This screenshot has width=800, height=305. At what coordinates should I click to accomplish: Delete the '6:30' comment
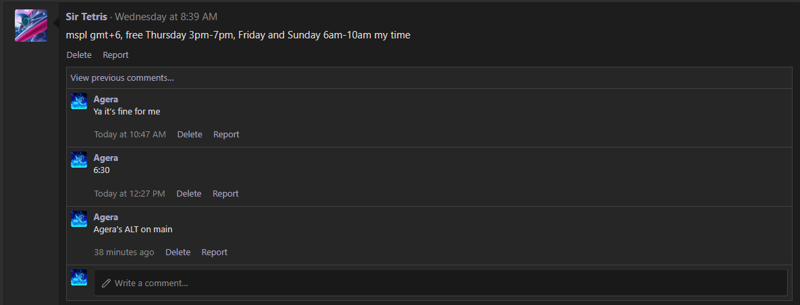pos(189,193)
